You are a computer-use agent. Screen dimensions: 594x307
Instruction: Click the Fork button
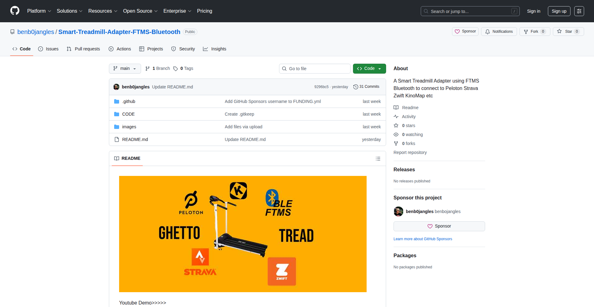pyautogui.click(x=534, y=32)
